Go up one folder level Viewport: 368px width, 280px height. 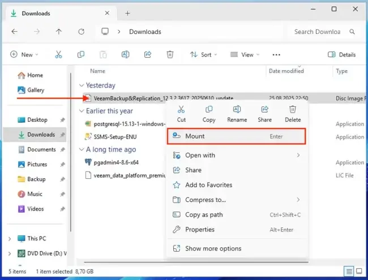59,32
